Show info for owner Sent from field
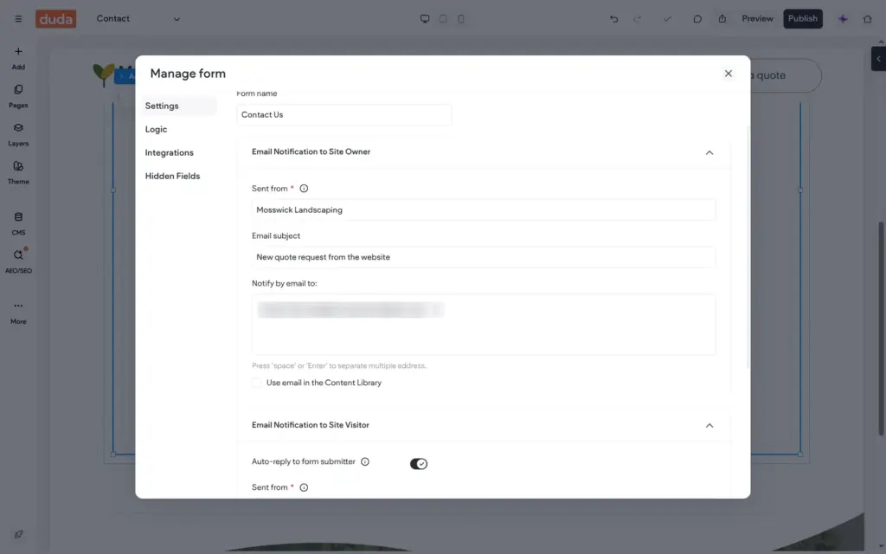The image size is (886, 554). pyautogui.click(x=304, y=188)
